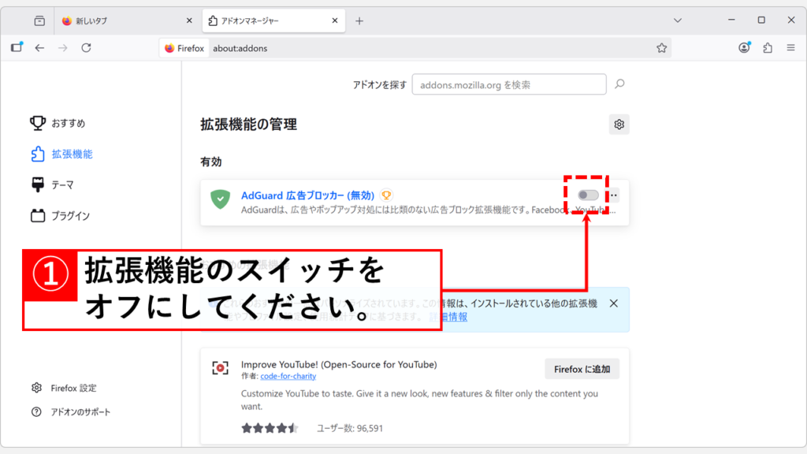Image resolution: width=807 pixels, height=454 pixels.
Task: Click the addon search magnifier icon
Action: [x=619, y=84]
